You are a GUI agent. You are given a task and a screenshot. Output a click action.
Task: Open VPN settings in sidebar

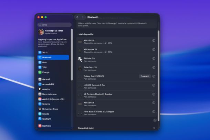point(53,67)
